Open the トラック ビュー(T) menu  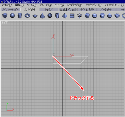pos(93,5)
